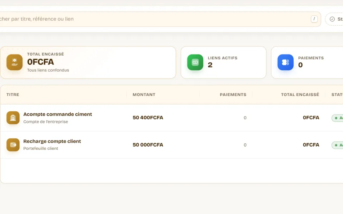The height and width of the screenshot is (214, 343).
Task: Click the 50 400FCFA amount
Action: coord(148,118)
